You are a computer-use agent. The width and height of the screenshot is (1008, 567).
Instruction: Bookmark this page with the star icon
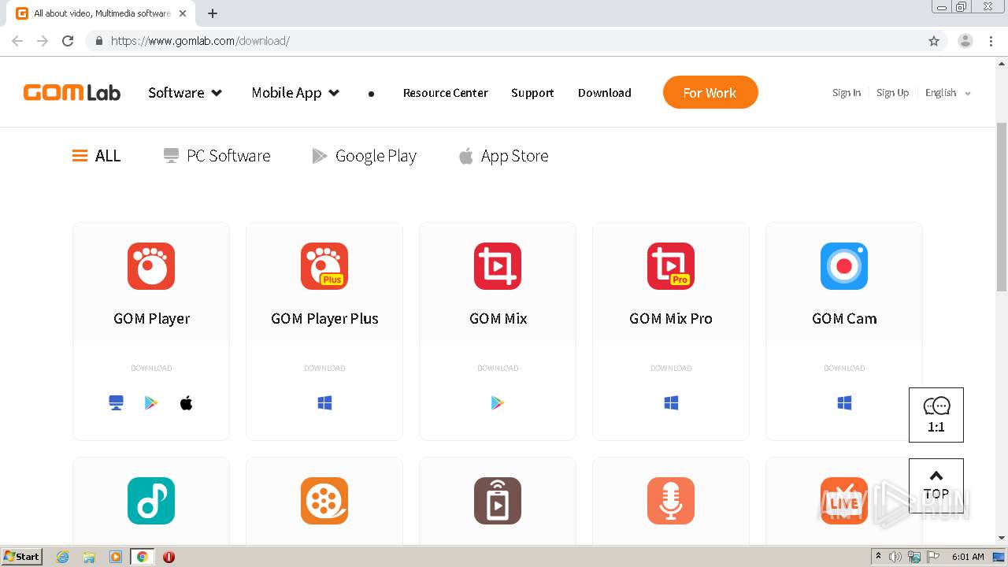coord(934,41)
